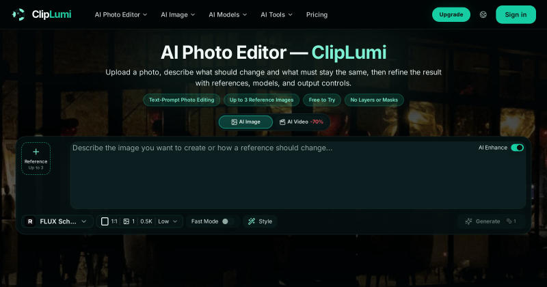Viewport: 547px width, 287px height.
Task: Click the plus icon to add Reference
Action: [x=36, y=152]
